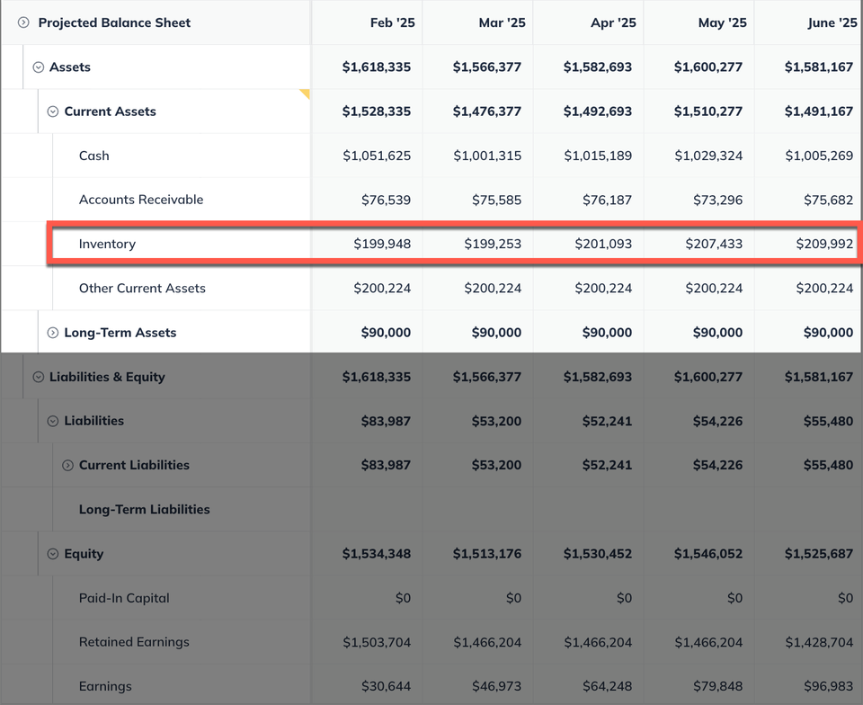Image resolution: width=863 pixels, height=705 pixels.
Task: Select Inventory value $209,992 for June
Action: coord(824,244)
